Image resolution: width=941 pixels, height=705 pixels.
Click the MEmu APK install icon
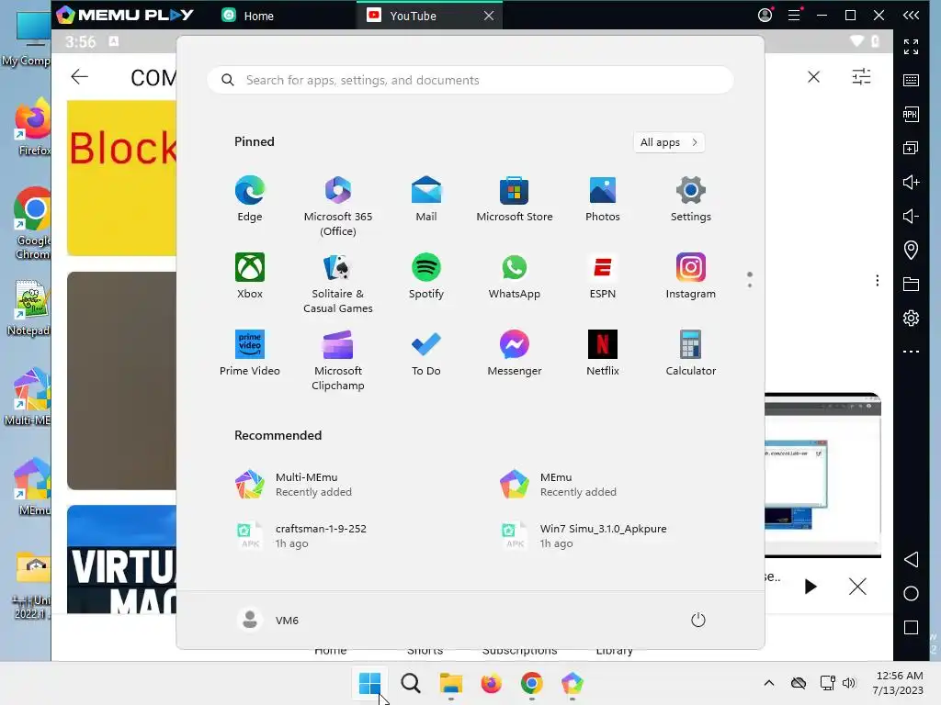tap(911, 114)
